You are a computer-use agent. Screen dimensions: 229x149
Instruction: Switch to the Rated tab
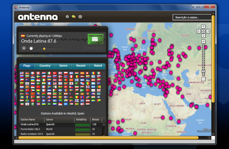pyautogui.click(x=98, y=66)
